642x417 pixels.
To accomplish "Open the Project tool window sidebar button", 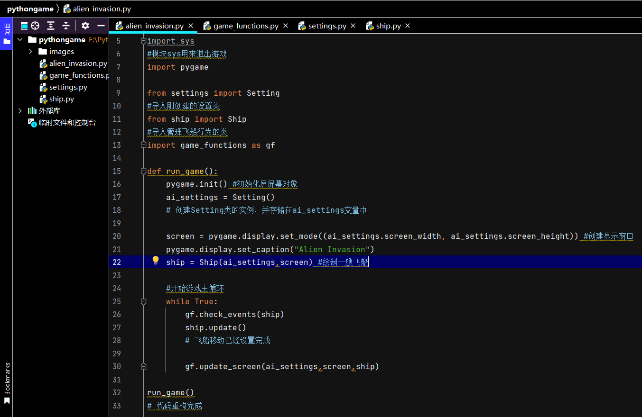I will (6, 33).
